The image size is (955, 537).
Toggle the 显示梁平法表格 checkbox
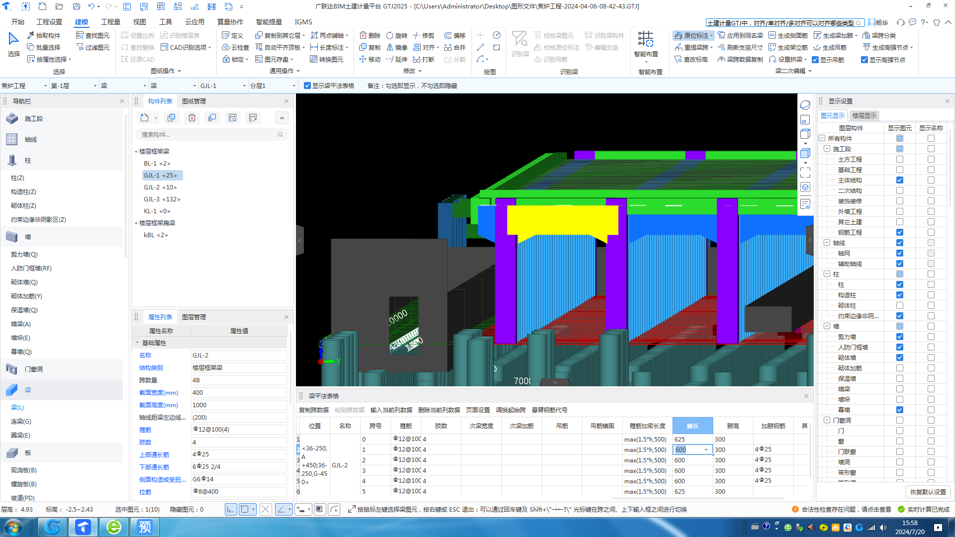(x=307, y=86)
